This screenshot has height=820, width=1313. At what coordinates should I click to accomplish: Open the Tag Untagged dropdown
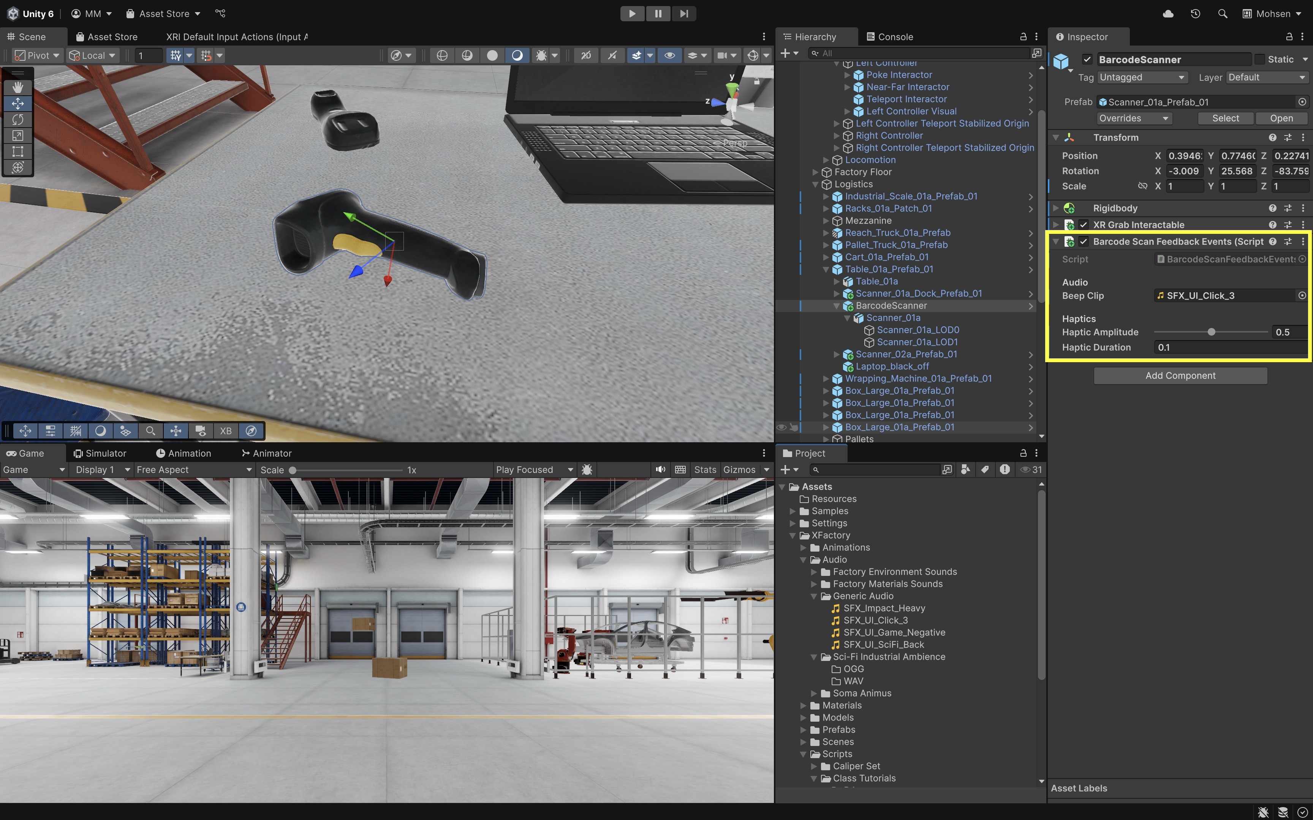1141,77
